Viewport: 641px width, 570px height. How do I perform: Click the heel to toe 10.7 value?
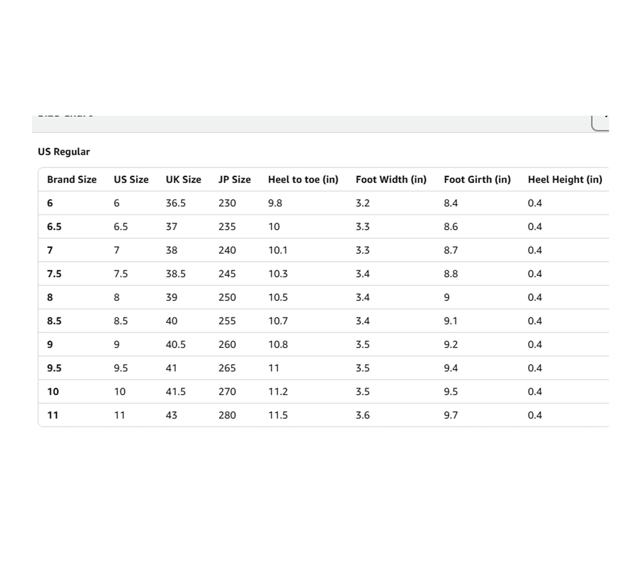click(x=278, y=321)
